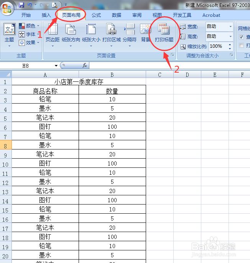Select row 8 header
Image resolution: width=250 pixels, height=263 pixels.
click(x=5, y=145)
